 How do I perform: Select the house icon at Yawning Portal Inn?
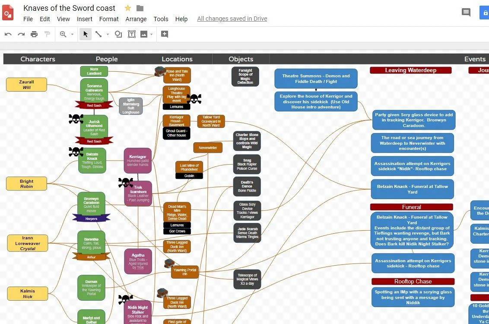(169, 263)
